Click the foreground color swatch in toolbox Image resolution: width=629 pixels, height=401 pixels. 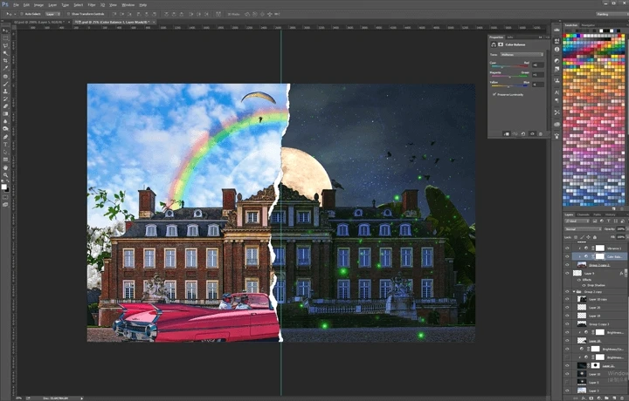tap(3, 187)
